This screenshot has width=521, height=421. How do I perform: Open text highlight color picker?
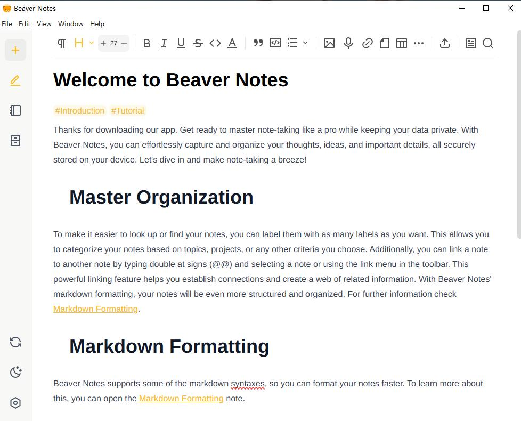pos(232,44)
